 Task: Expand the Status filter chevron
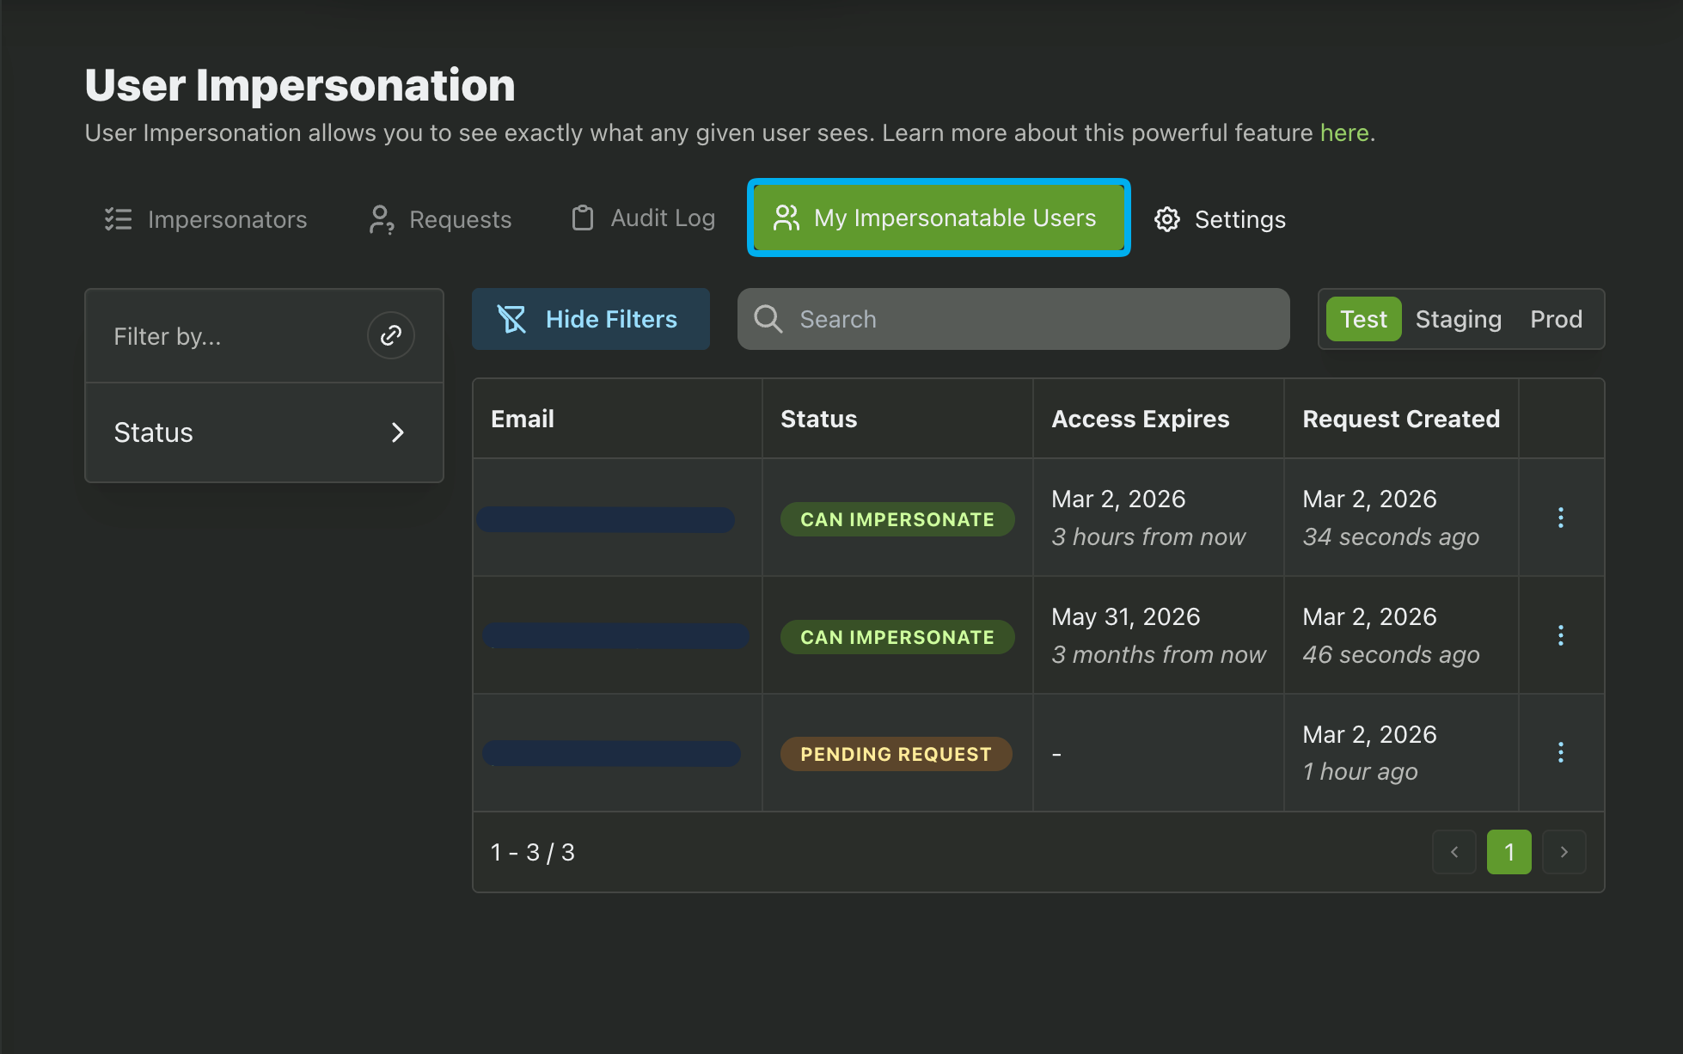click(x=397, y=432)
